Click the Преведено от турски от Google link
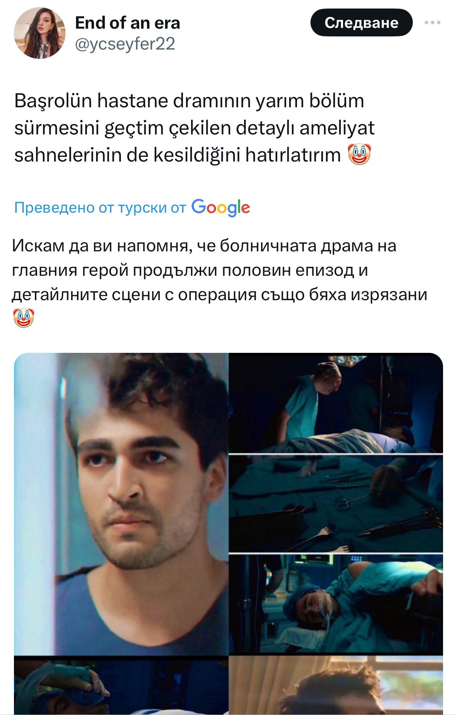The image size is (457, 715). (x=132, y=208)
